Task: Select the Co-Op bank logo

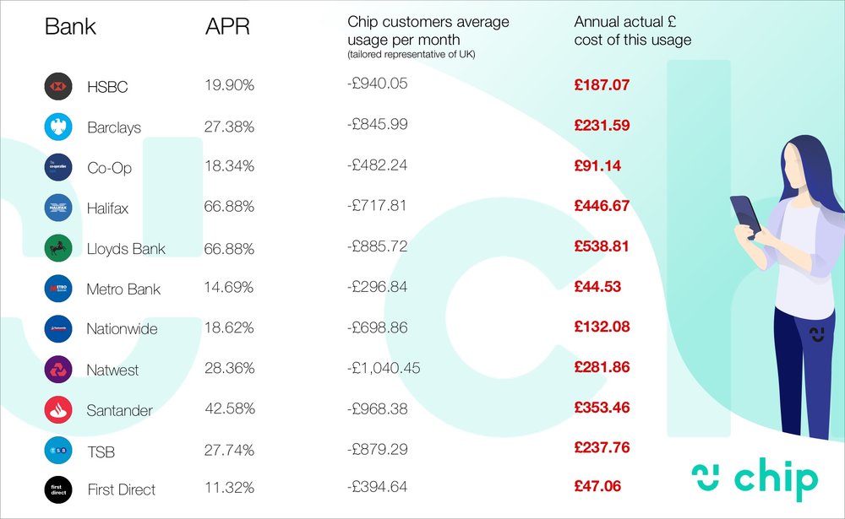Action: coord(58,167)
